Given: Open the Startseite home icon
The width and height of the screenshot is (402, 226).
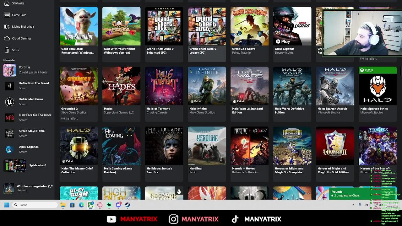Looking at the screenshot, I should pos(7,3).
